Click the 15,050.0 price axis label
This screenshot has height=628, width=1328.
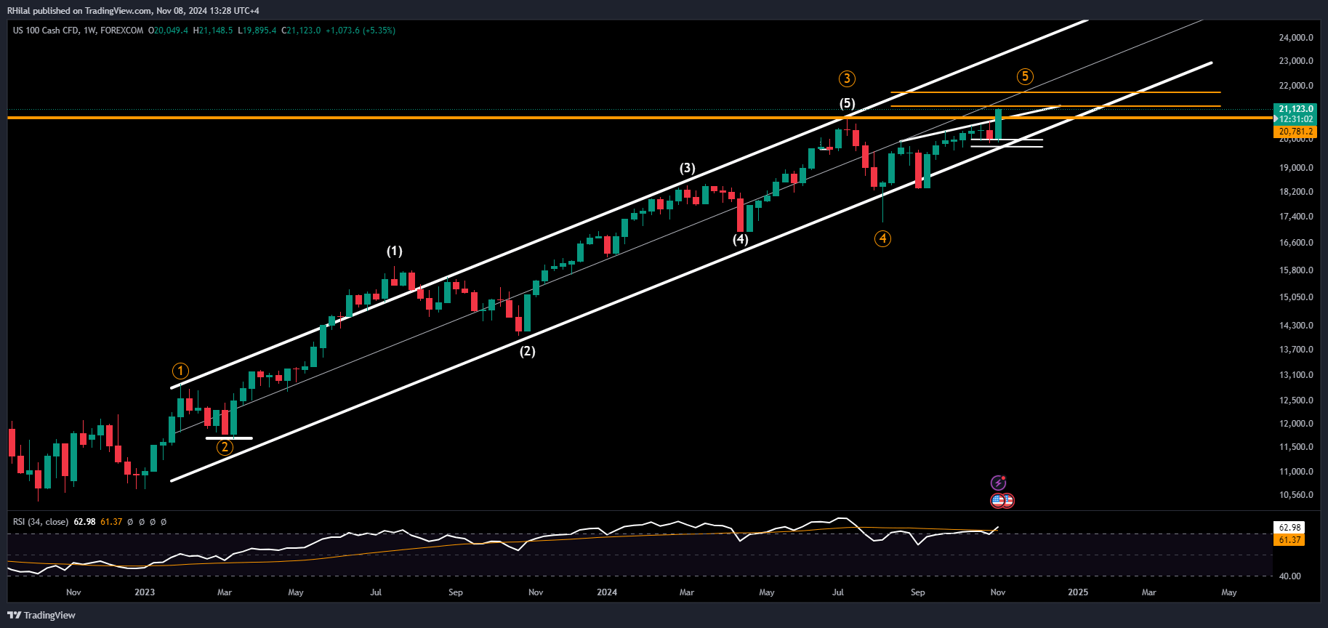pyautogui.click(x=1296, y=297)
